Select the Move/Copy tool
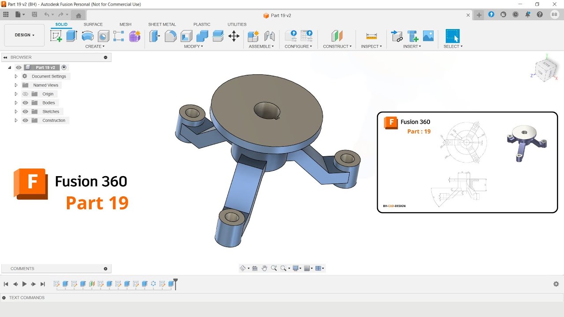This screenshot has width=564, height=317. click(x=234, y=36)
